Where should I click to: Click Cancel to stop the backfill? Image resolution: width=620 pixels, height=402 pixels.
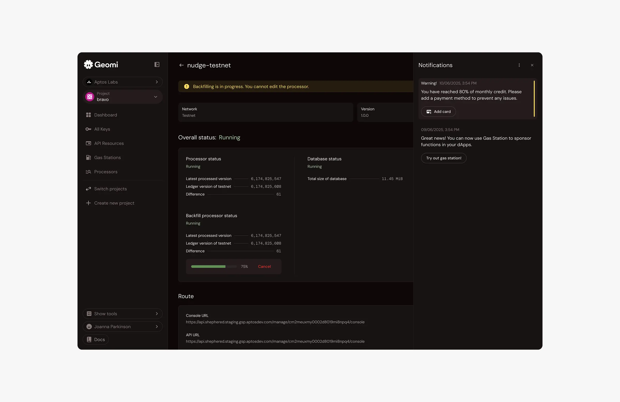pyautogui.click(x=264, y=266)
